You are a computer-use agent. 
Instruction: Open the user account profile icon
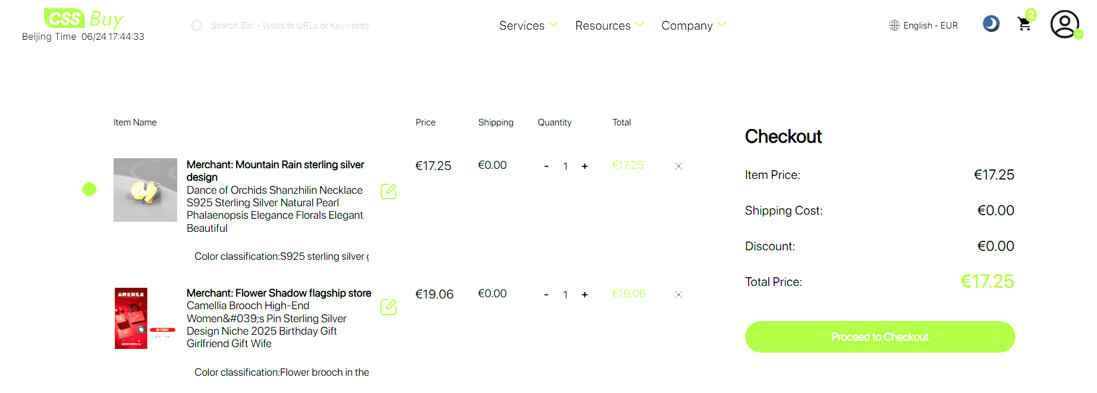[x=1064, y=24]
